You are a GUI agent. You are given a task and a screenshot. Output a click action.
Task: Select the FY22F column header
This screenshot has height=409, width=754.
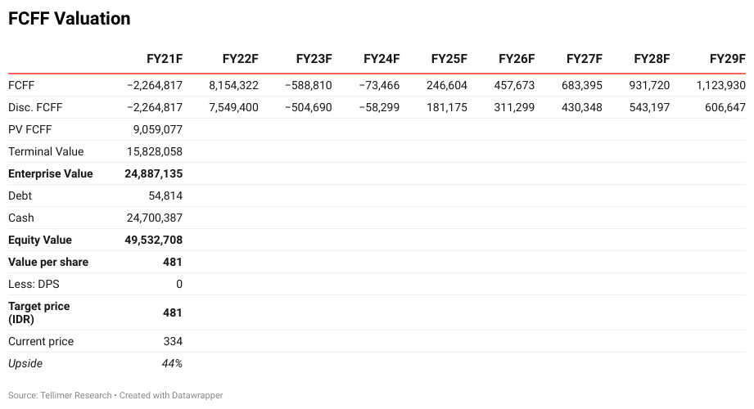coord(240,59)
